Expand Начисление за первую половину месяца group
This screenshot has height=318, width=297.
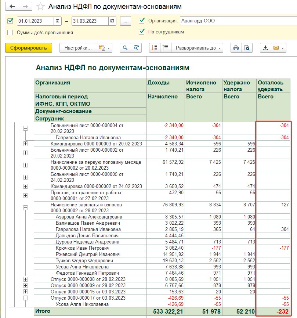pyautogui.click(x=26, y=165)
